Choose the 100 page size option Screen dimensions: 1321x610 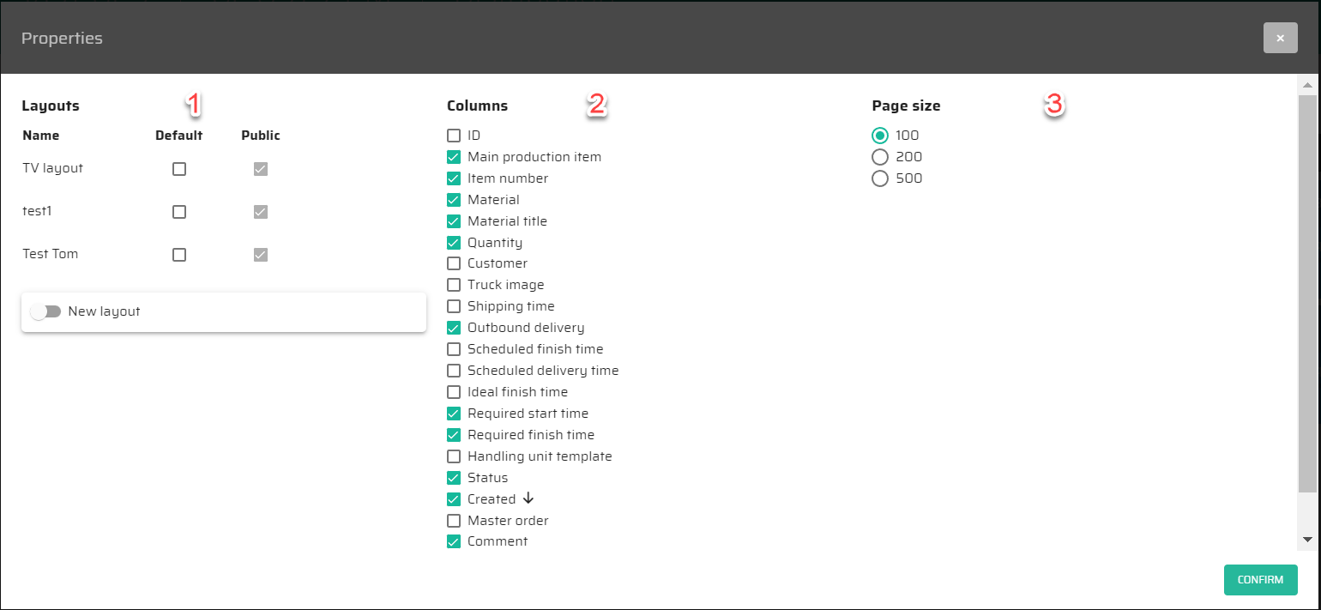(879, 136)
